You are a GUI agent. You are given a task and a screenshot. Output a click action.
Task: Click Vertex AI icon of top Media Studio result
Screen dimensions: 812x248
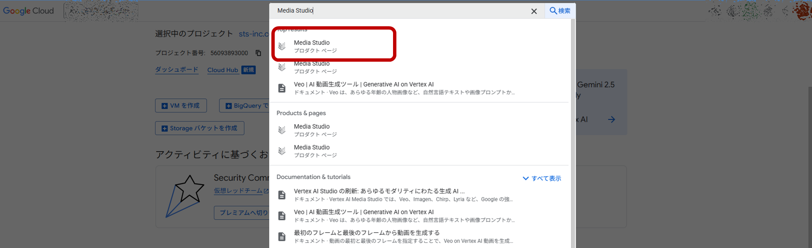[282, 46]
